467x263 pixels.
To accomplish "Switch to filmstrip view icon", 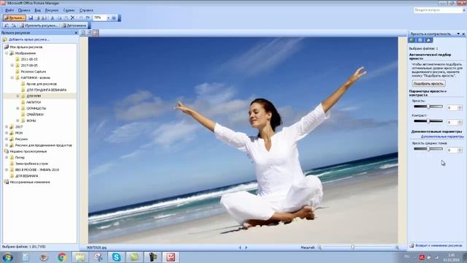I will (89, 33).
